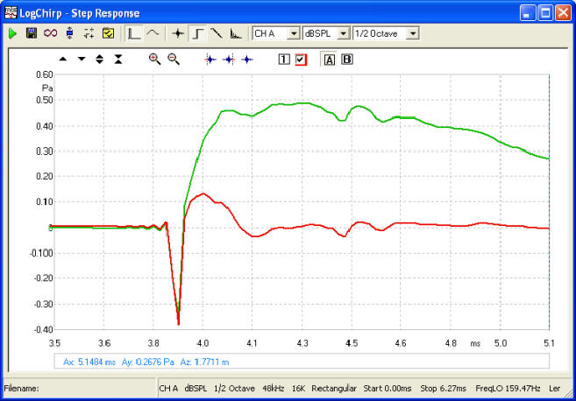Zoom in with the plus magnifier
The width and height of the screenshot is (576, 401).
[154, 59]
